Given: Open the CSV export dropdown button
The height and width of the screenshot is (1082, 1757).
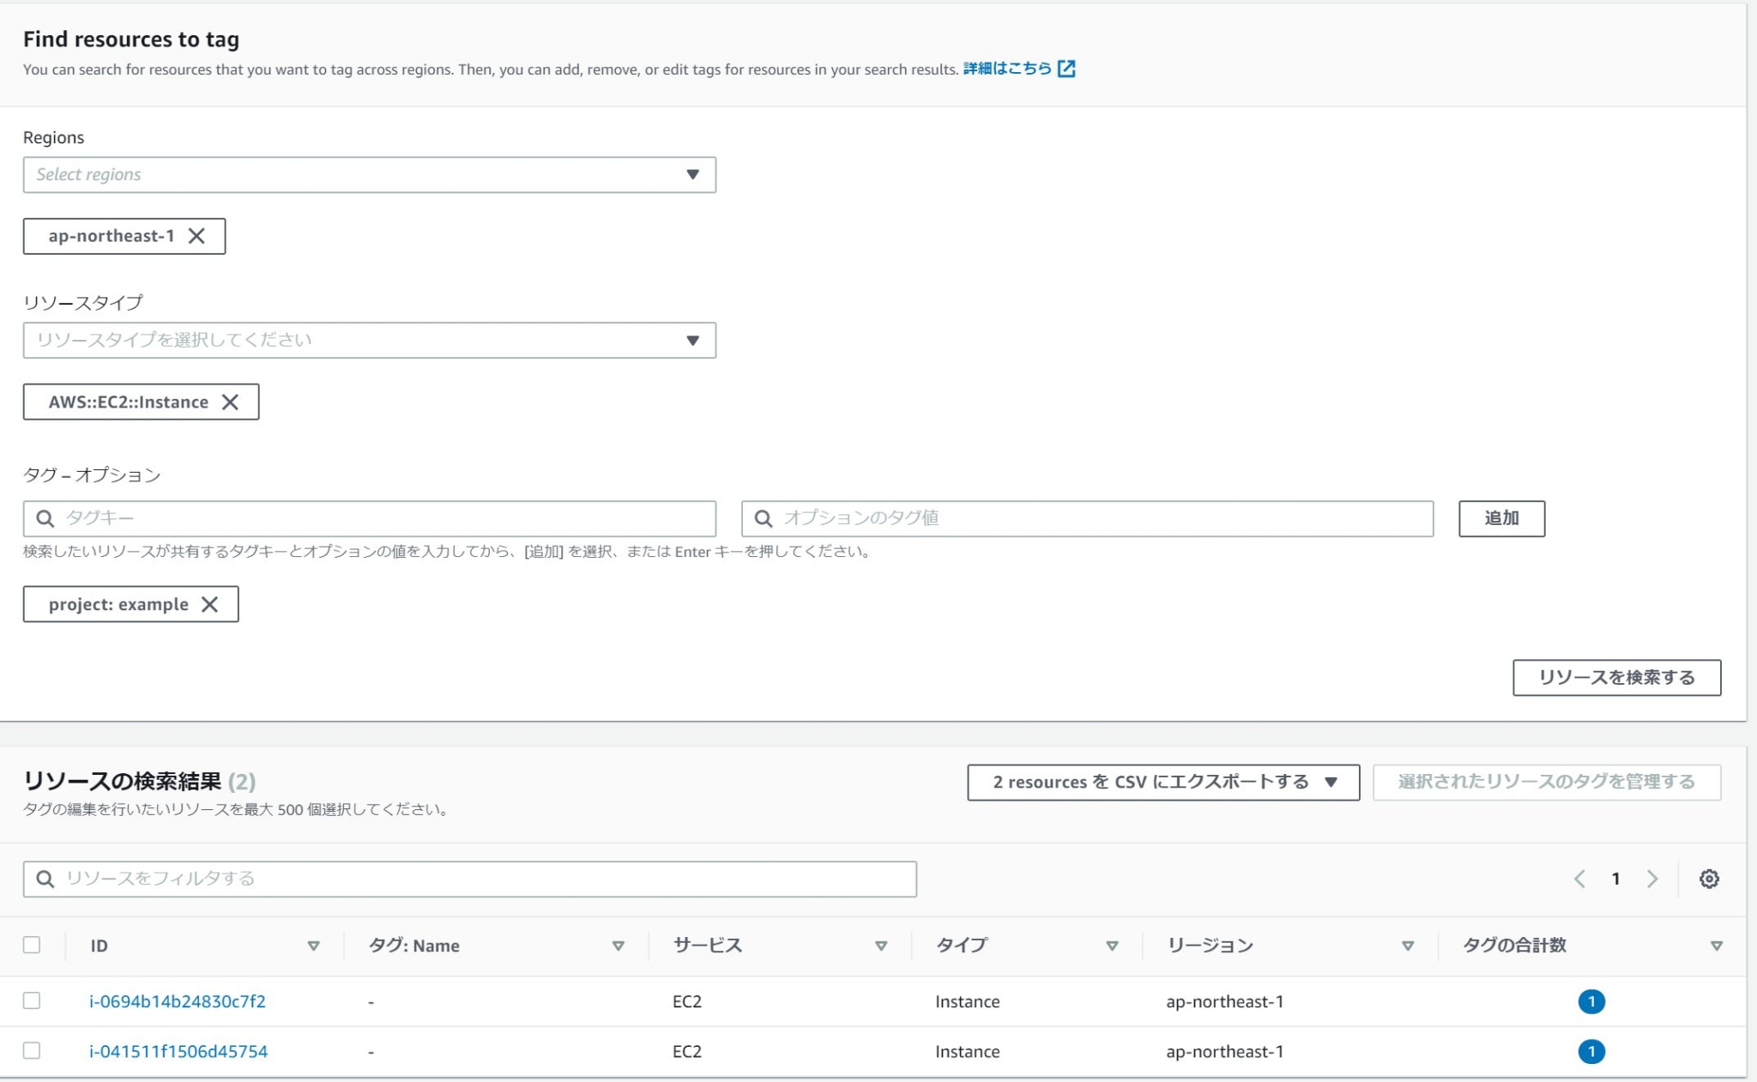Looking at the screenshot, I should click(x=1162, y=783).
